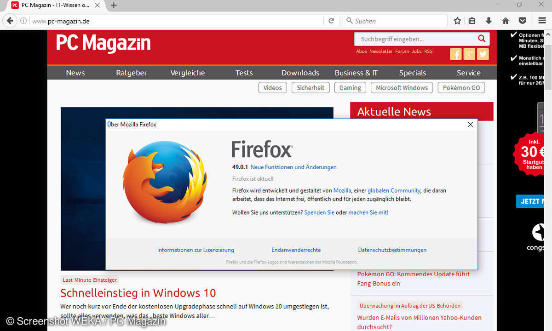This screenshot has width=552, height=331.
Task: Bookmark this page with star icon
Action: 457,21
